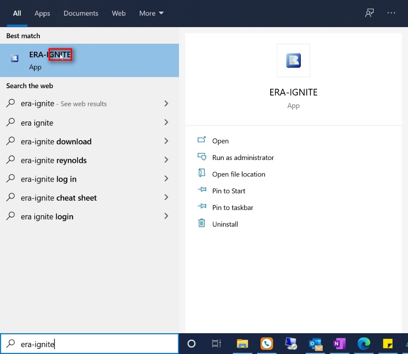Open the More filter dropdown
This screenshot has width=408, height=354.
(151, 13)
